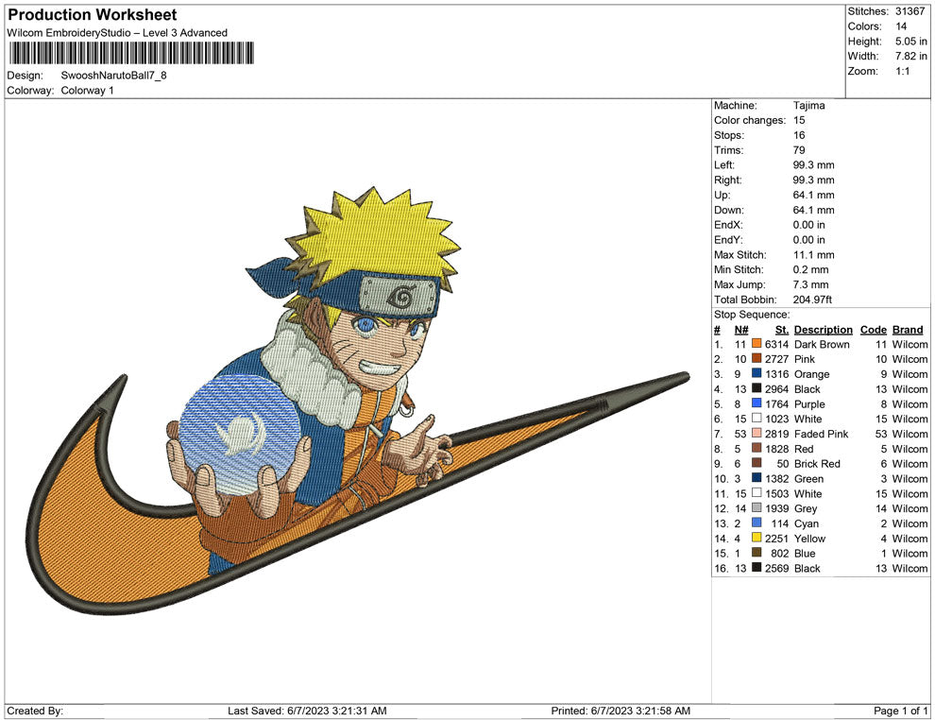Click the Yellow description in row 14
The image size is (935, 720).
[x=809, y=538]
